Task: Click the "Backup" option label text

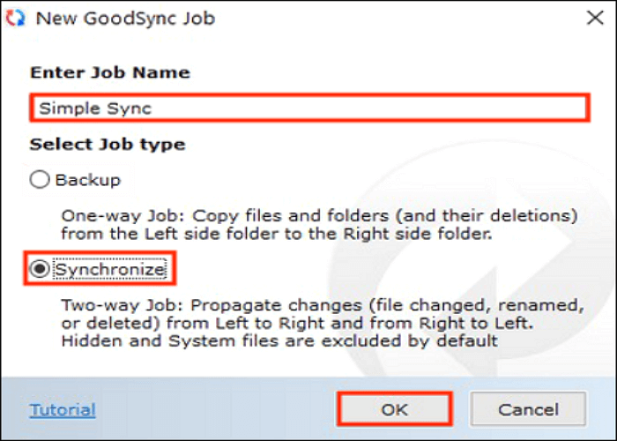Action: (87, 180)
